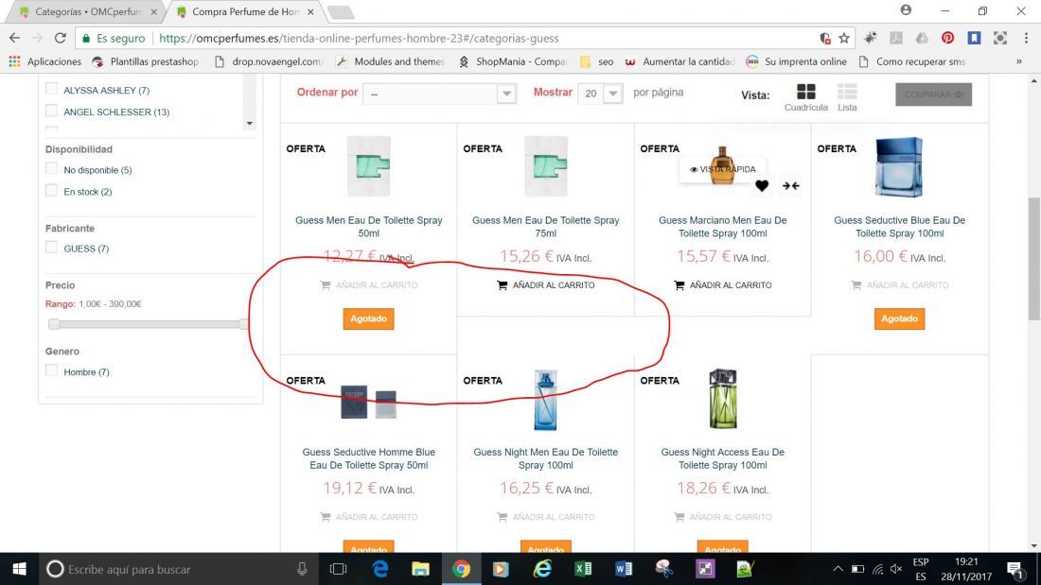
Task: Click brand list scroll down arrow
Action: [250, 124]
